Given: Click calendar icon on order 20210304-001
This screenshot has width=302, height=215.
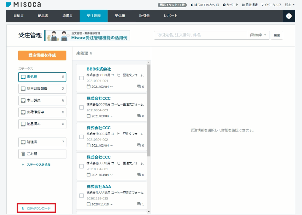Looking at the screenshot, I should 88,175.
